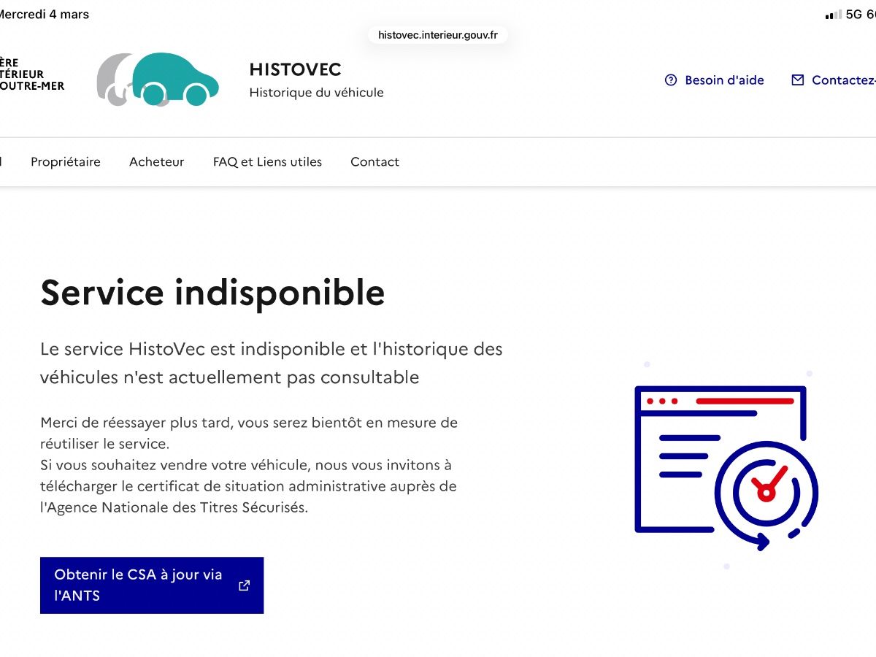Click the Service indisponible heading
876x657 pixels.
tap(212, 293)
